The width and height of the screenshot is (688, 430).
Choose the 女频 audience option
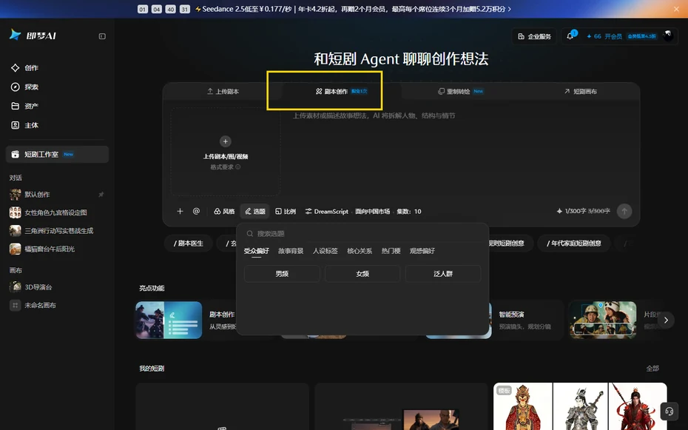pyautogui.click(x=362, y=274)
